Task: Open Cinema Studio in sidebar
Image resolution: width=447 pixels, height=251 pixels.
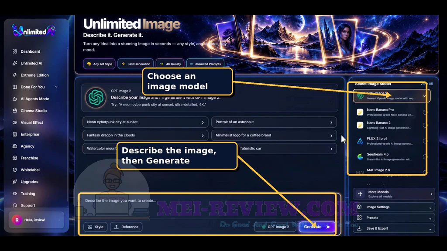Action: 33,111
